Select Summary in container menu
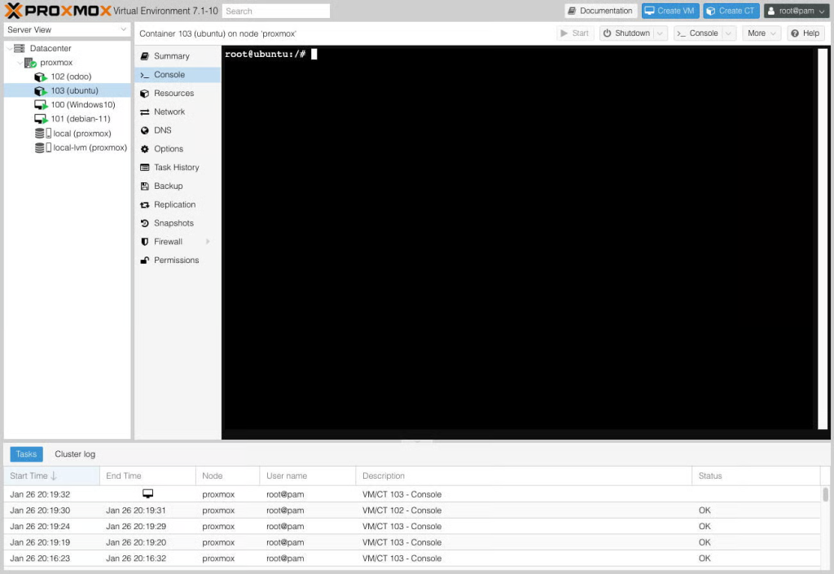 click(177, 56)
